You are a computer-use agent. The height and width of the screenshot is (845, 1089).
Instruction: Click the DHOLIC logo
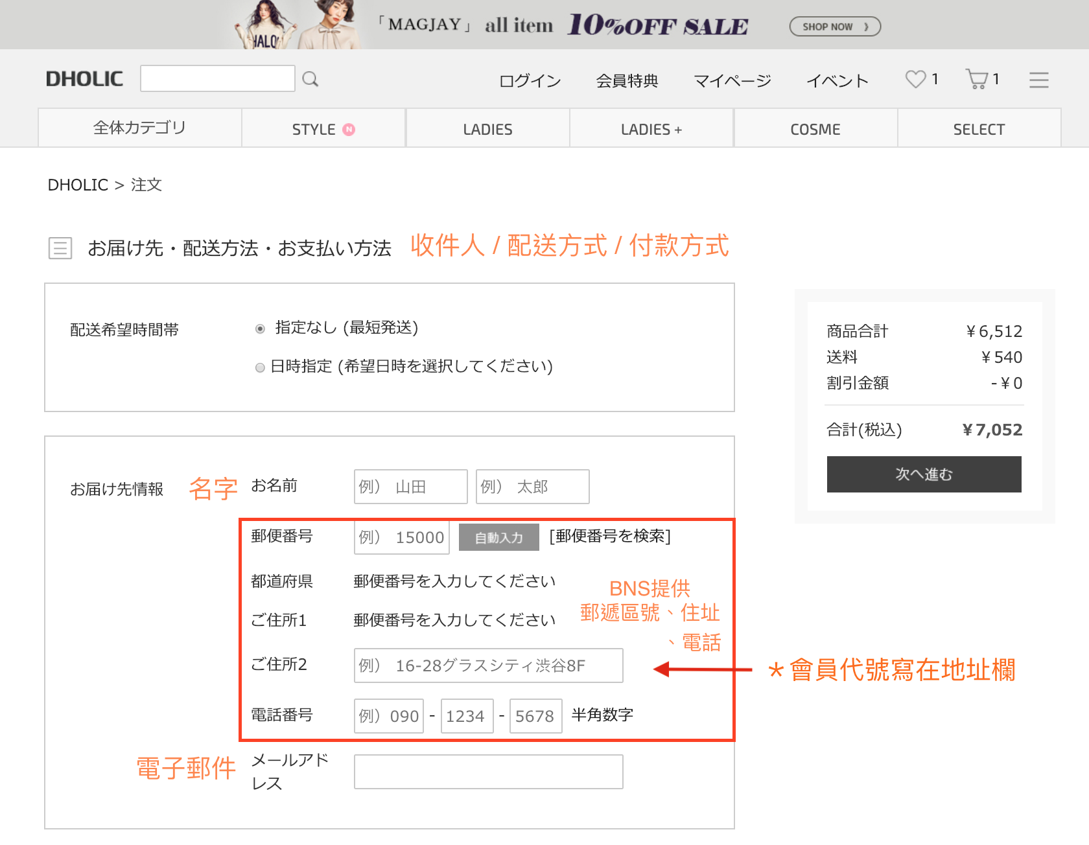pyautogui.click(x=84, y=79)
